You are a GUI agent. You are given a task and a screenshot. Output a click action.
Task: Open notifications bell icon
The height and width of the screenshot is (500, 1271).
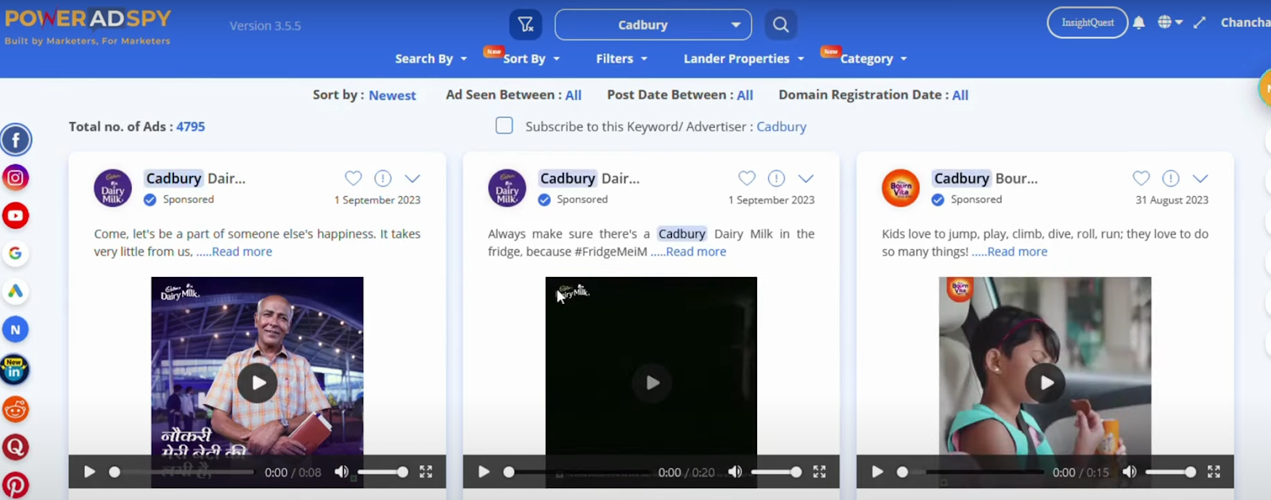point(1139,22)
